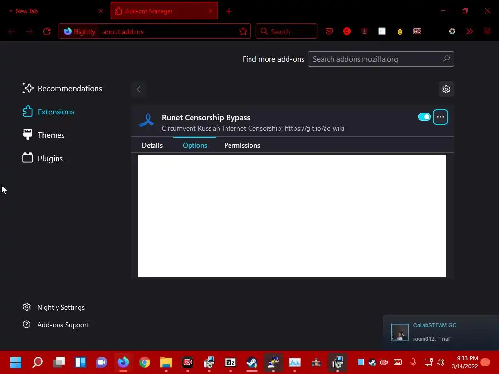Viewport: 499px width, 374px height.
Task: Open File Explorer from the taskbar
Action: point(166,362)
